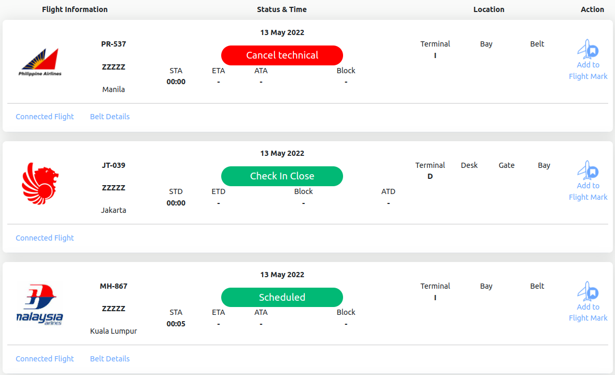The height and width of the screenshot is (375, 615).
Task: Click the Philippine Airlines logo
Action: pos(40,63)
